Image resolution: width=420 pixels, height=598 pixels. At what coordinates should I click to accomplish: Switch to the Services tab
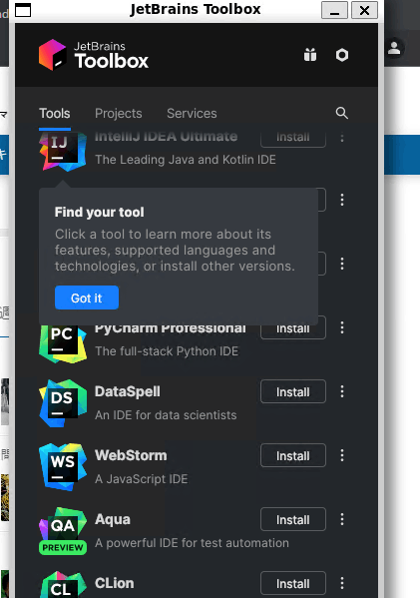tap(192, 113)
